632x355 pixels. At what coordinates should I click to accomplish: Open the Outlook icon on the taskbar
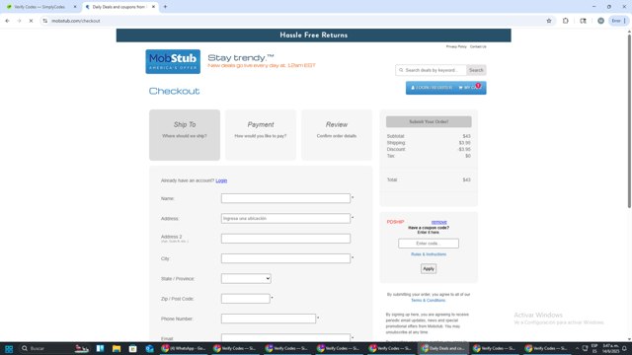coord(149,348)
